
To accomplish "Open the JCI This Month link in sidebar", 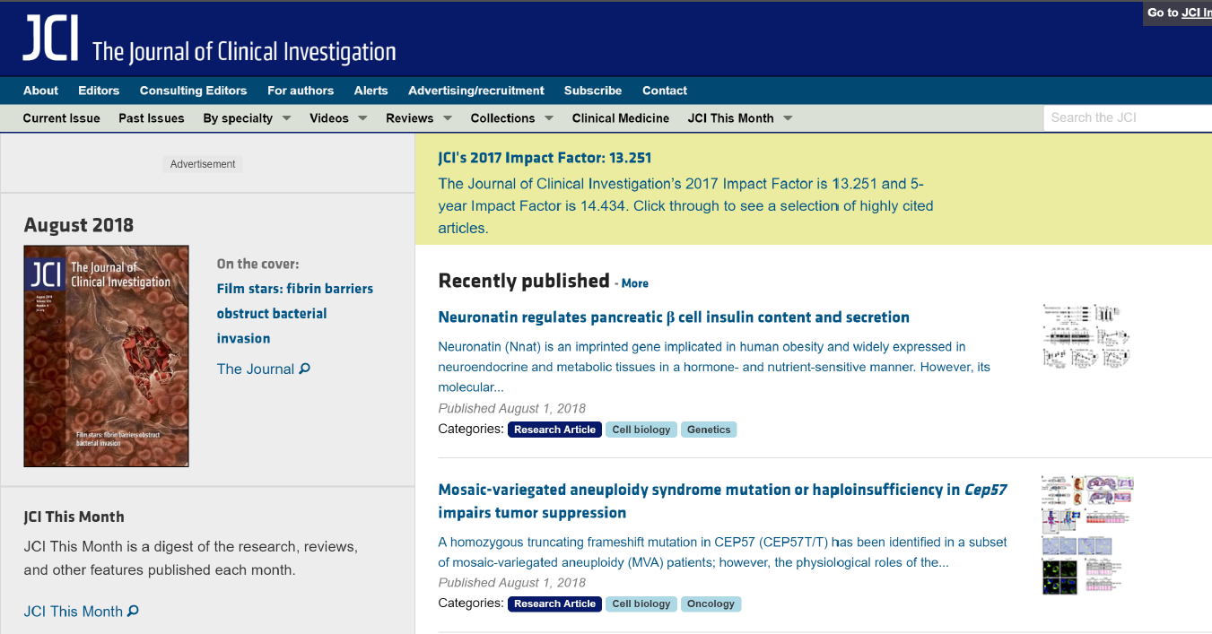I will coord(74,611).
